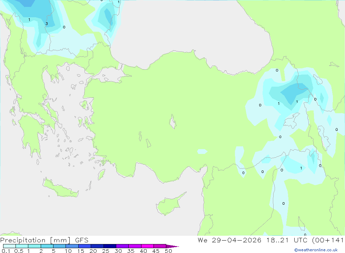
Task: Click the 30–35 mm violet legend swatch
Action: point(122,246)
